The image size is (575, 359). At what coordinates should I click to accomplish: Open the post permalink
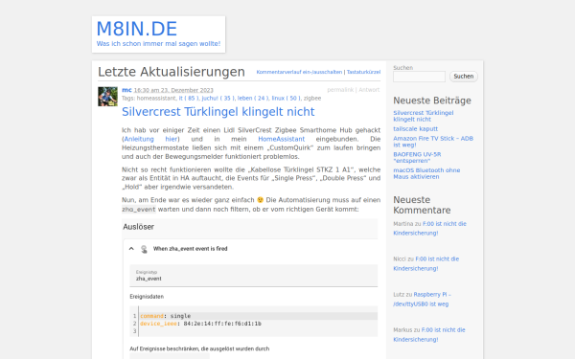click(340, 90)
